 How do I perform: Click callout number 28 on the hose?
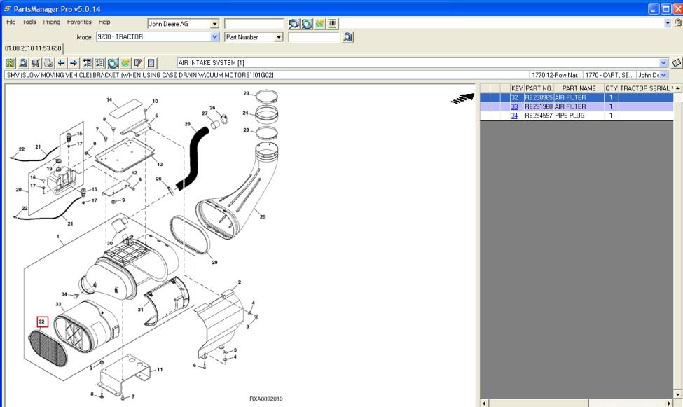tap(187, 124)
